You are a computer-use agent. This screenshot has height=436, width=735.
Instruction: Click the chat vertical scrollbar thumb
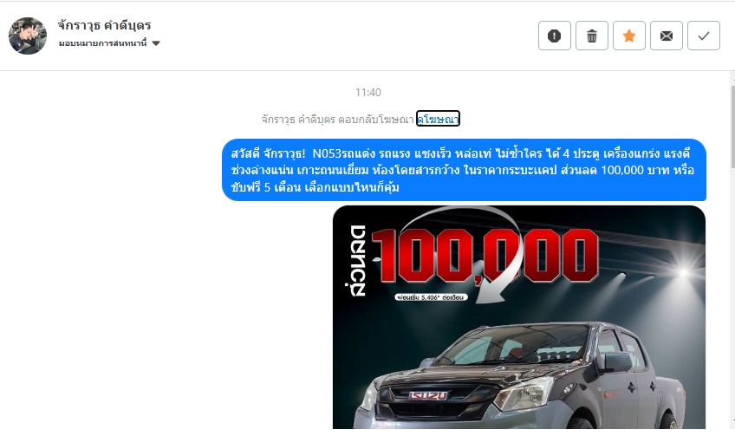point(732,127)
